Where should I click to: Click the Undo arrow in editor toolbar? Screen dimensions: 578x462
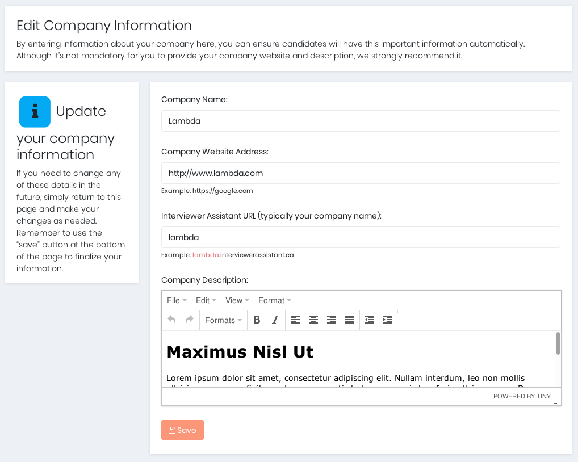(x=171, y=320)
